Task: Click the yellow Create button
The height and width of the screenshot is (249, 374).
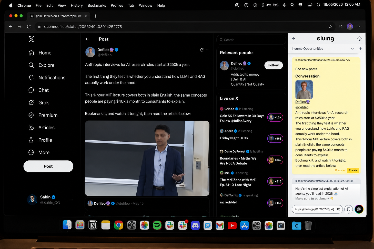Action: coord(353,170)
